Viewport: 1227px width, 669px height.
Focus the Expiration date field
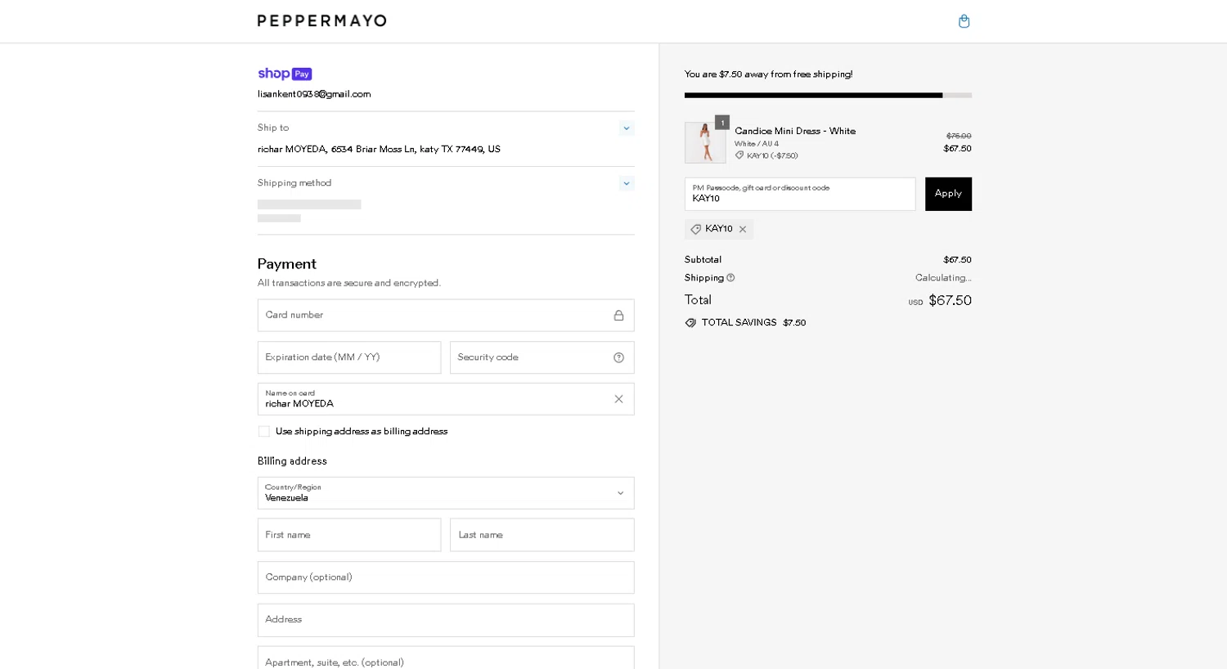[349, 357]
